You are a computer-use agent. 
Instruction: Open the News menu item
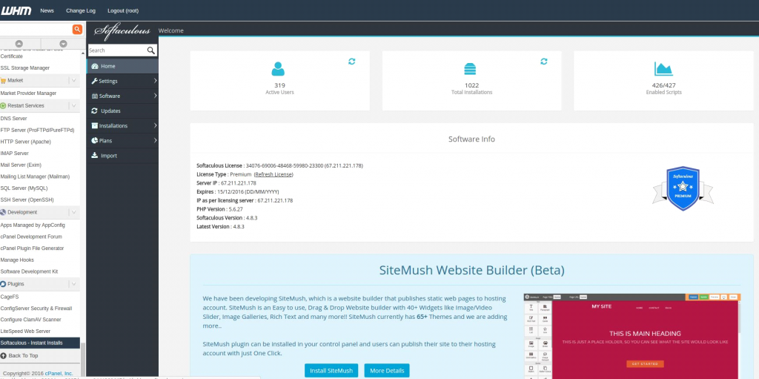[47, 10]
